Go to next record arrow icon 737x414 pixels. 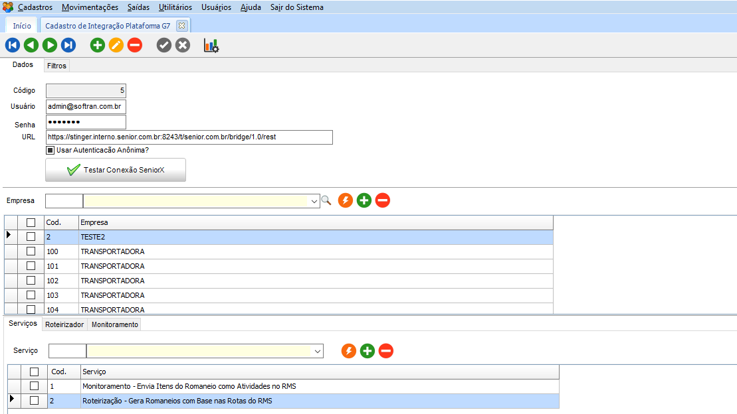pos(50,45)
